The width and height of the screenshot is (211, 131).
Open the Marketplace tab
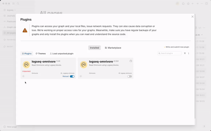113,48
